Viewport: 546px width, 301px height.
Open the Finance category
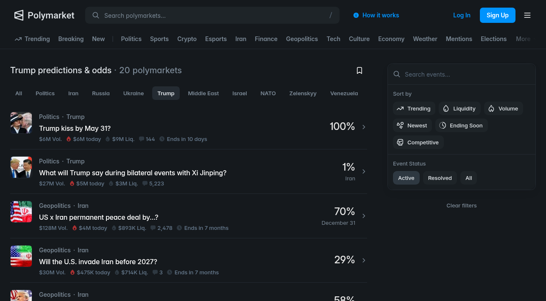tap(266, 39)
